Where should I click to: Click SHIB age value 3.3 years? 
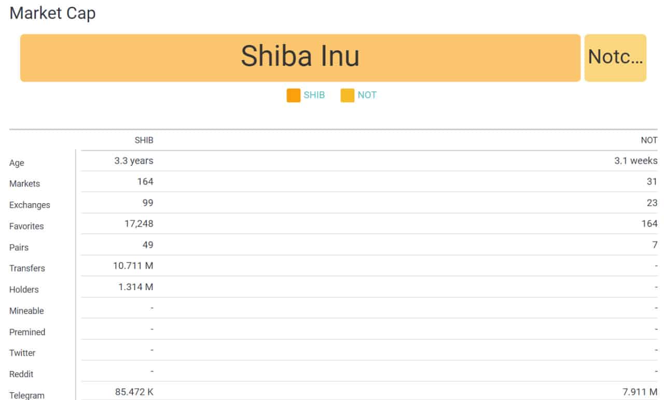coord(134,161)
